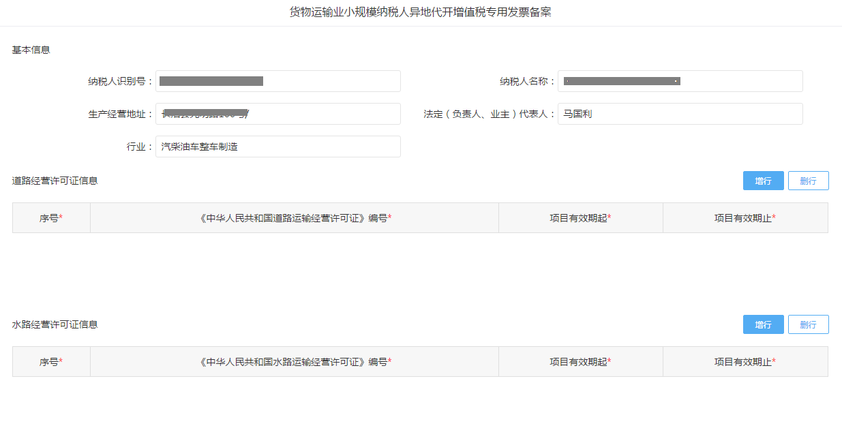
Task: Focus the 纳税人名称 text box
Action: [680, 81]
